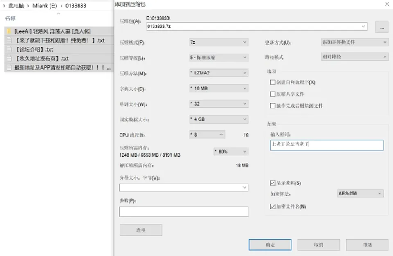Viewport: 393px width, 256px height.
Task: Uncheck 加密文件名(N) checkbox
Action: 273,207
